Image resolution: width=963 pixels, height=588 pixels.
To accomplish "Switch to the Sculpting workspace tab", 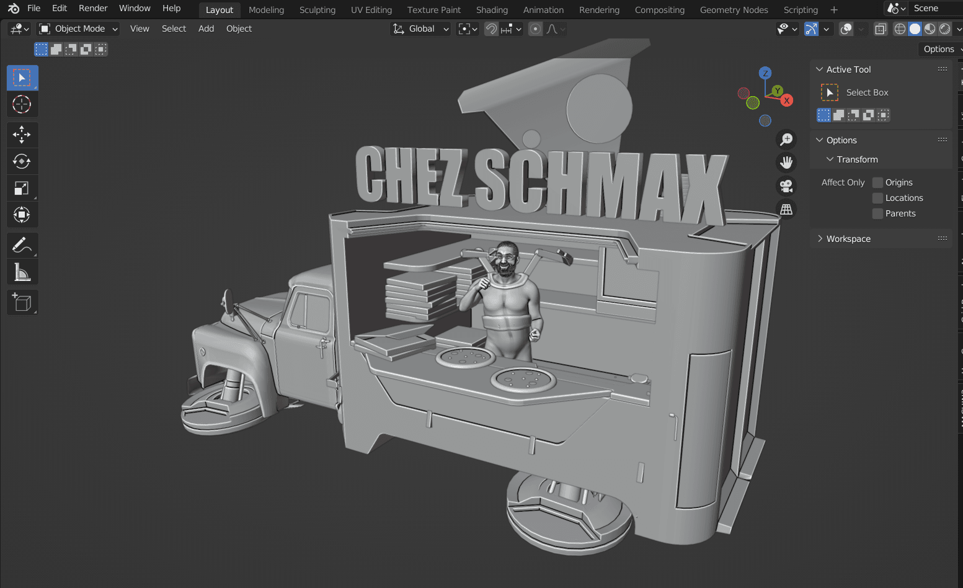I will 317,10.
